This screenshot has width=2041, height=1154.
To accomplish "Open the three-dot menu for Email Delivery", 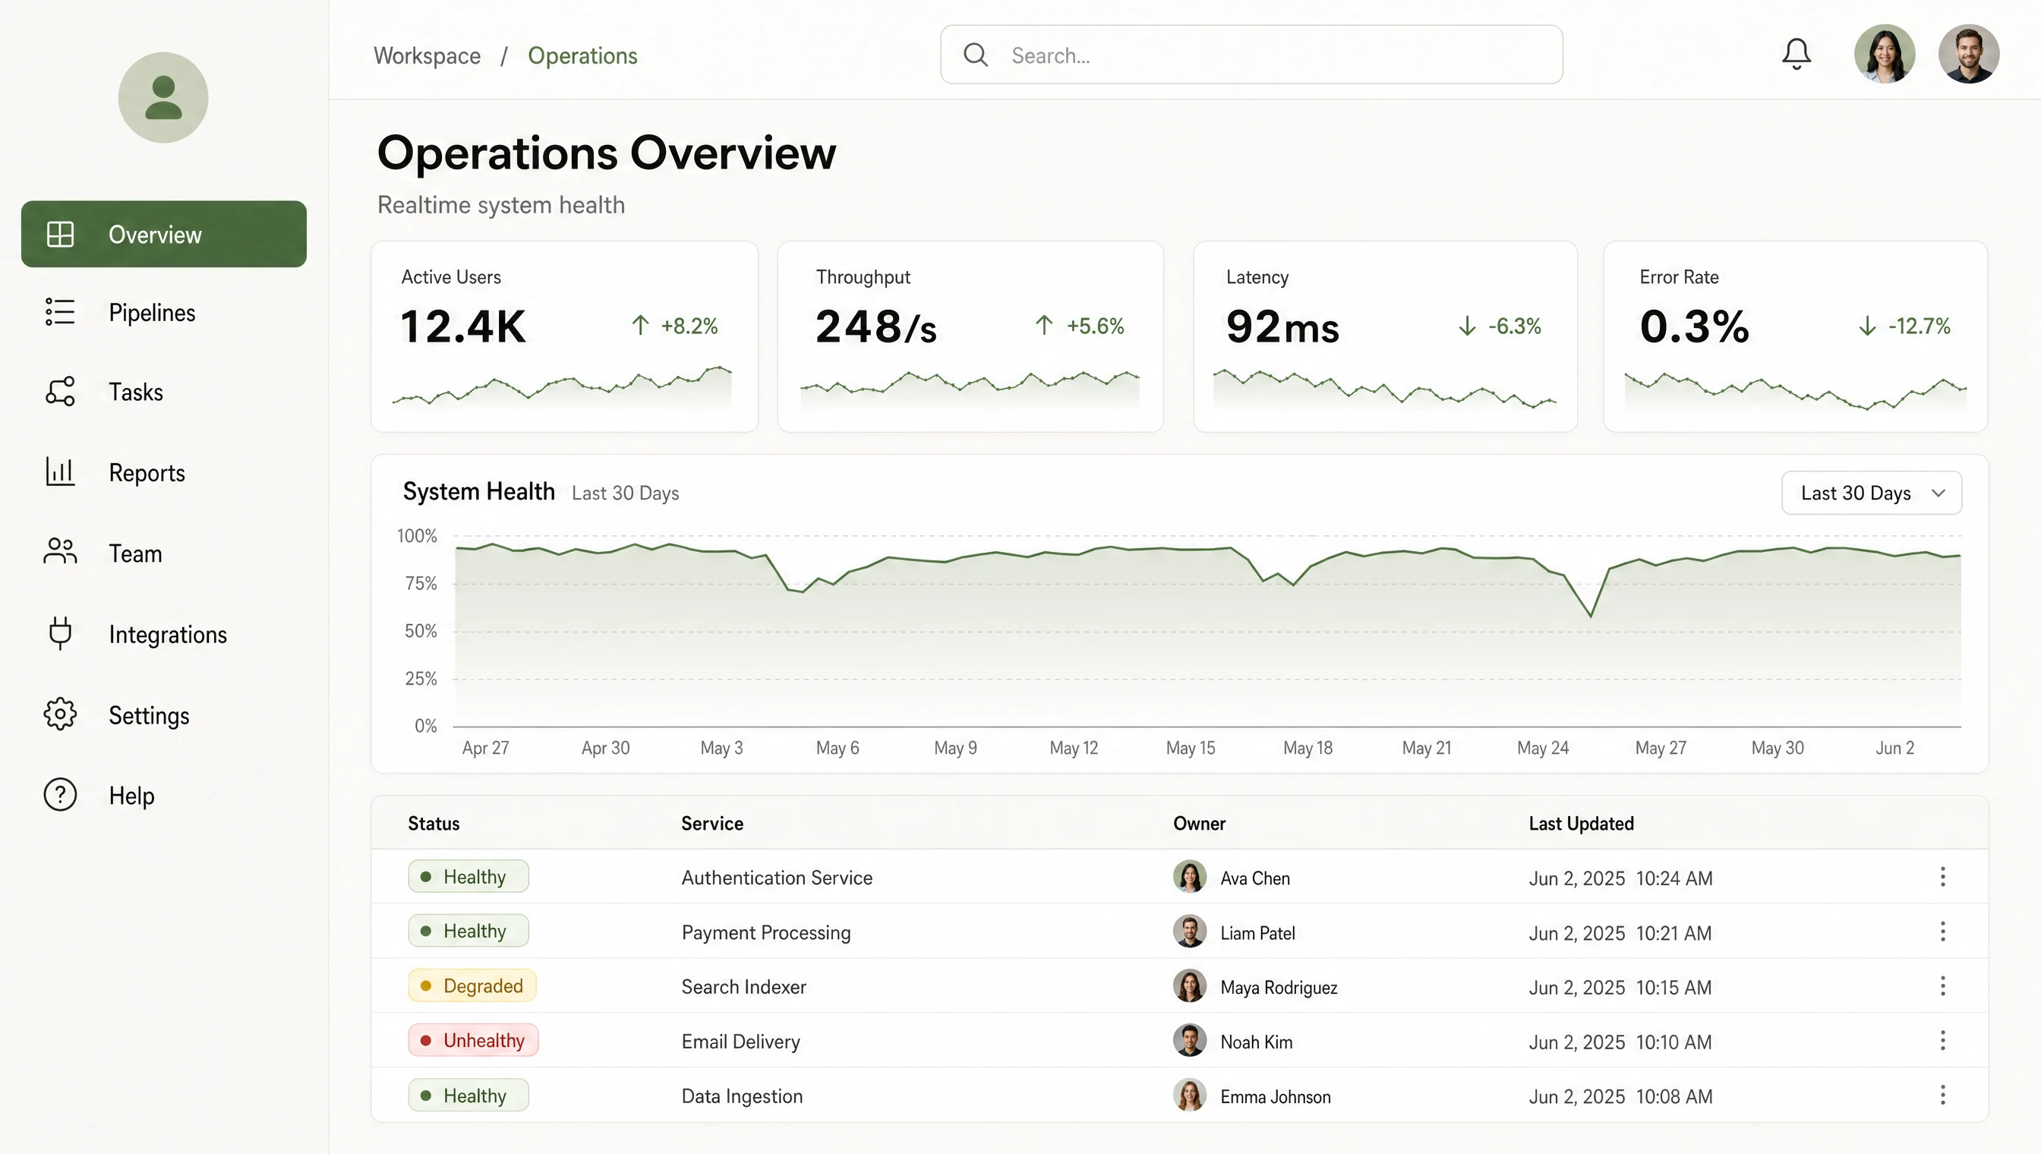I will (1943, 1041).
